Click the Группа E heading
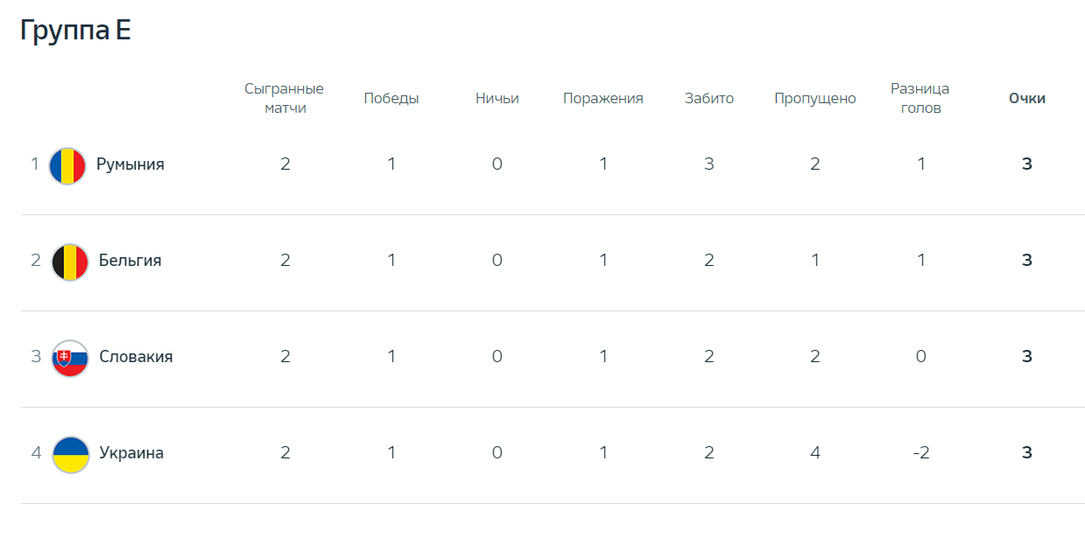1085x538 pixels. tap(75, 31)
